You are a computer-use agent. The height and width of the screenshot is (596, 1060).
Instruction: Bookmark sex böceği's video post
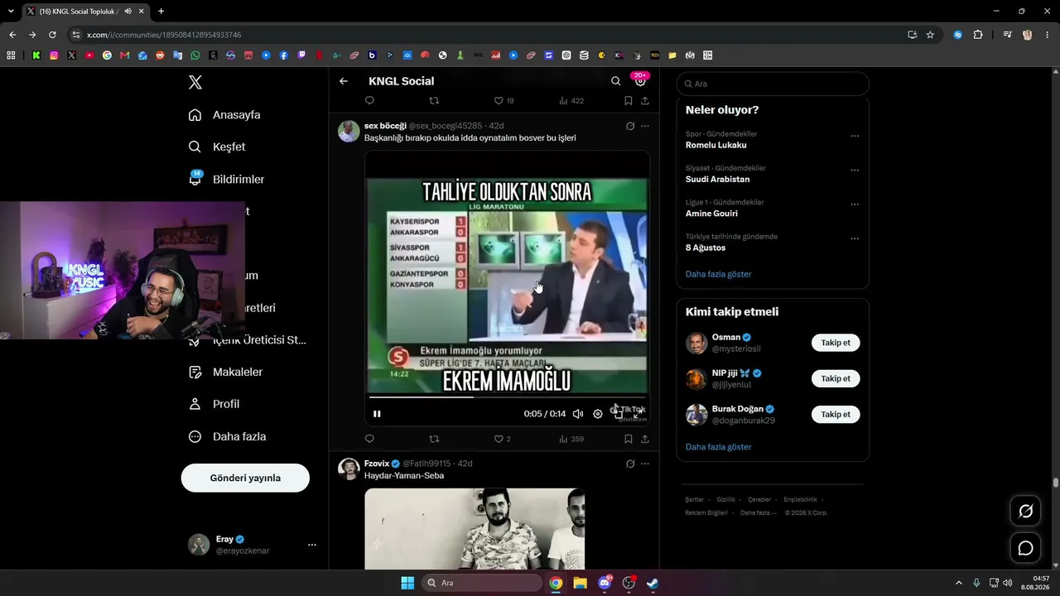click(628, 439)
